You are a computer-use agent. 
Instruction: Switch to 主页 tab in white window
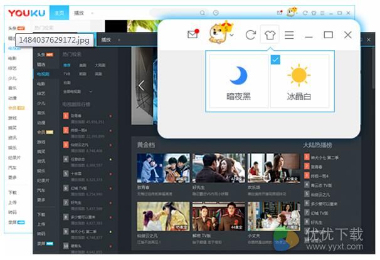point(59,13)
